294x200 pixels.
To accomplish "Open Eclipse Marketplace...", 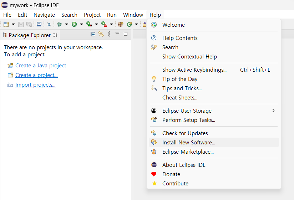I will pyautogui.click(x=214, y=152).
